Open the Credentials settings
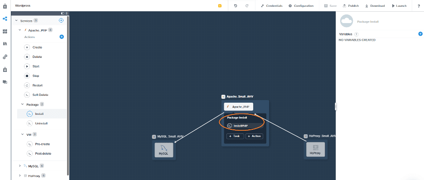424x180 pixels. pyautogui.click(x=272, y=6)
